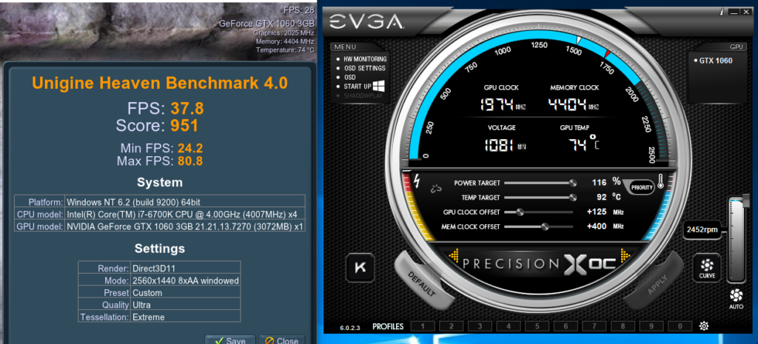Select profile slot 6
Image resolution: width=758 pixels, height=344 pixels.
(x=566, y=326)
